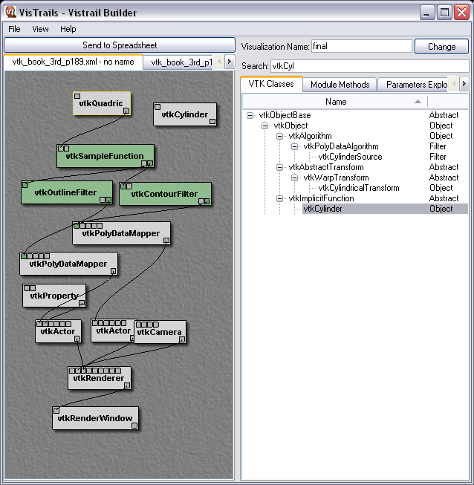The height and width of the screenshot is (485, 474).
Task: Click inside the Visualization Name field
Action: (x=361, y=46)
